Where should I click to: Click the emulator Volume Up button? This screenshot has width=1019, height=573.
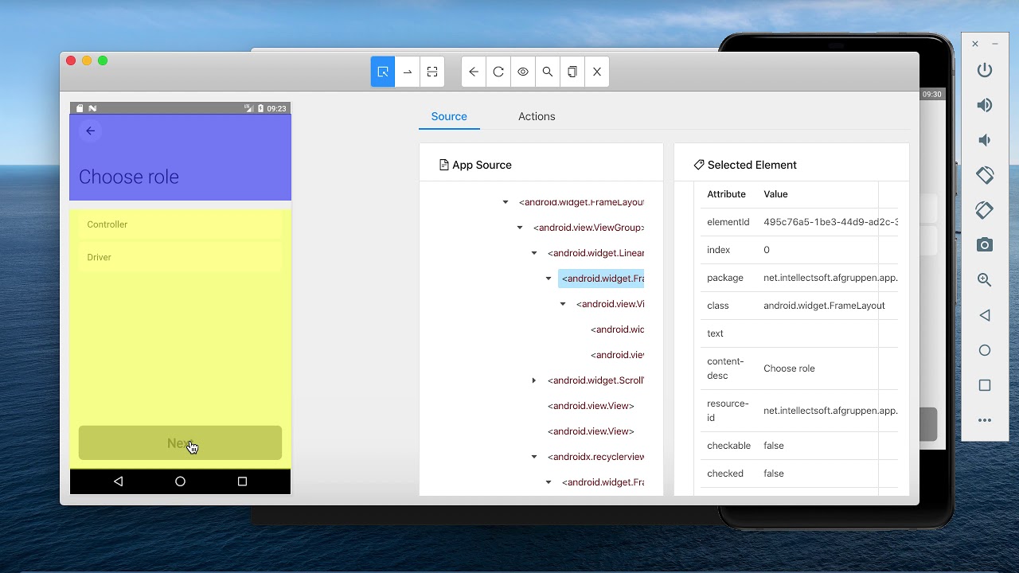click(x=985, y=105)
